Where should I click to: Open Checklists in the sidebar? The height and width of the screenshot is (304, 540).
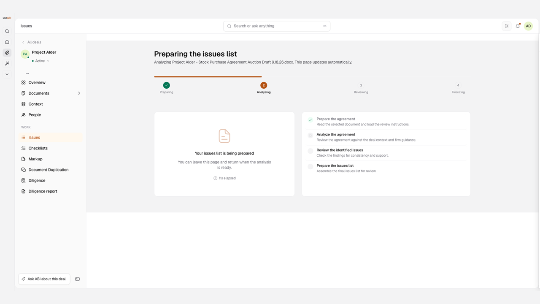[x=51, y=148]
